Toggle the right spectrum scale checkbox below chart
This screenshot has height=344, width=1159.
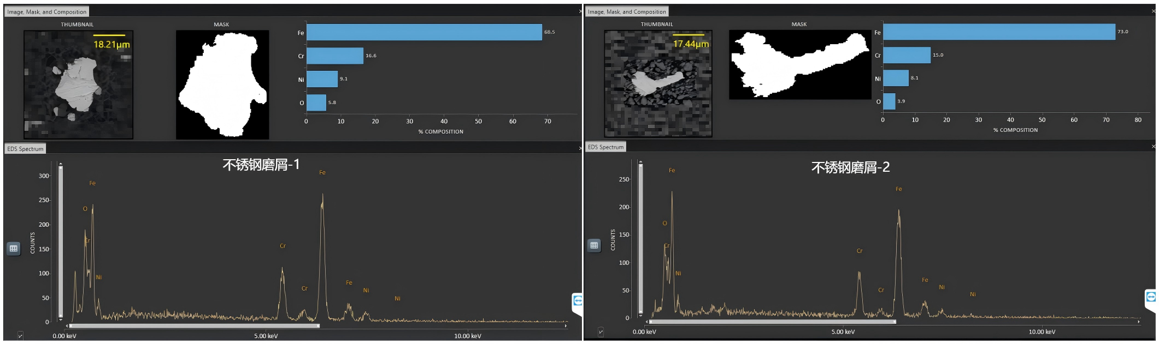point(601,331)
